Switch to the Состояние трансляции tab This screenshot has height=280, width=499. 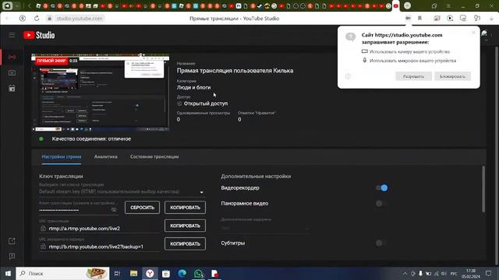coord(154,157)
